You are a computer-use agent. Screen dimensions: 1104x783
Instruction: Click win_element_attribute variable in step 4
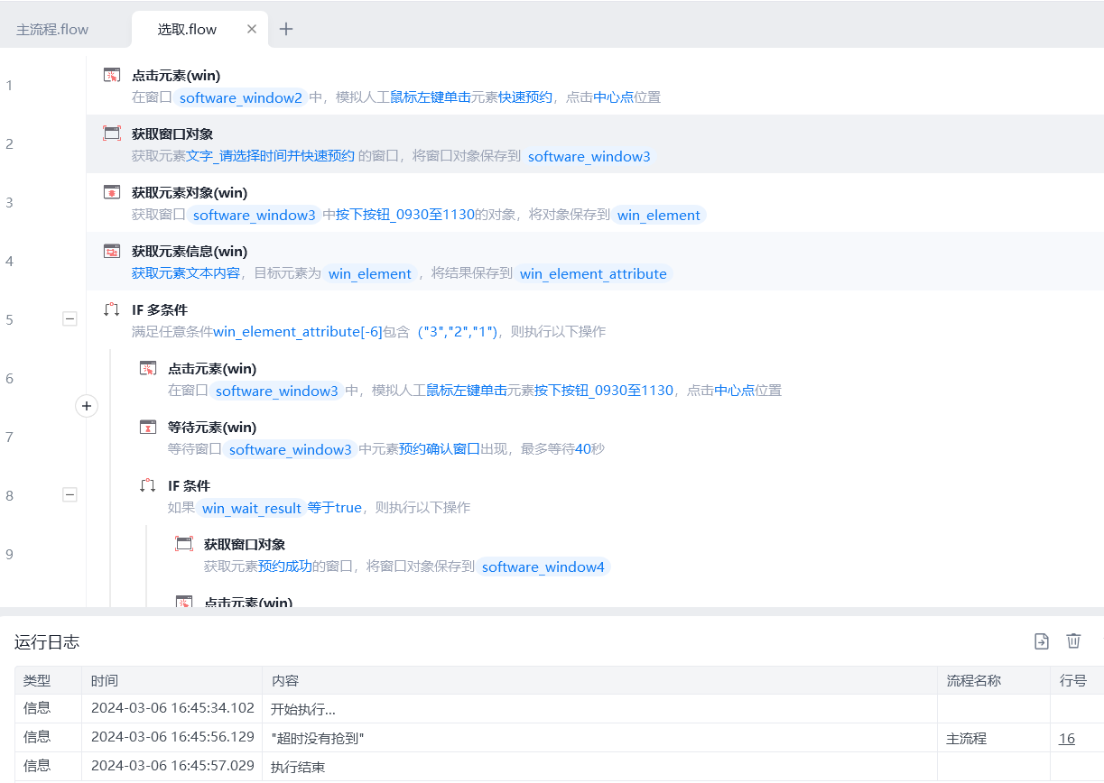(x=594, y=273)
